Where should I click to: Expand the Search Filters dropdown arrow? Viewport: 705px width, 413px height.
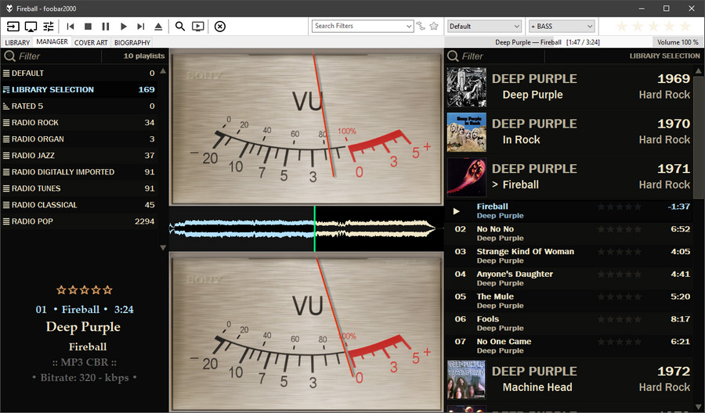point(409,26)
